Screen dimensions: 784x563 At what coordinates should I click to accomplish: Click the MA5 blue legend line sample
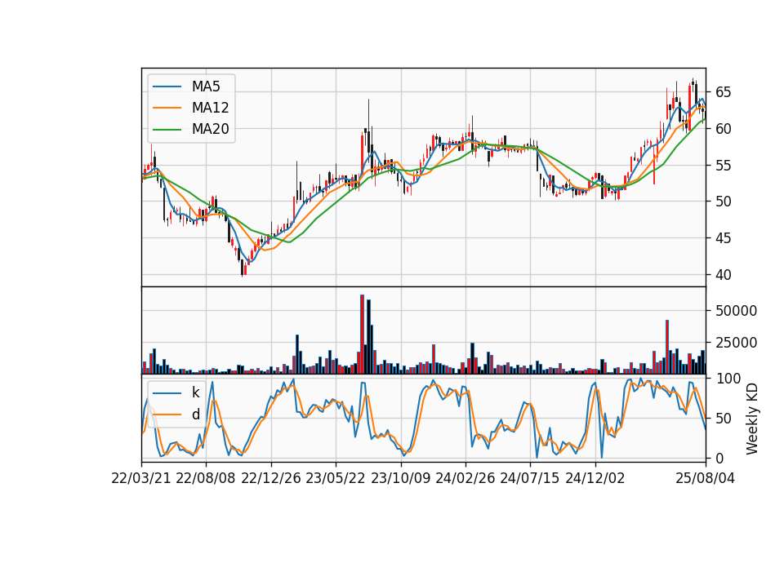point(167,87)
